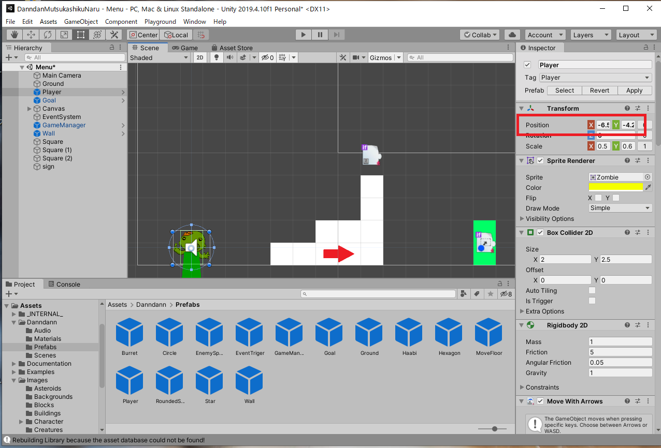Expand the Constraints foldout
The image size is (661, 448).
click(522, 387)
